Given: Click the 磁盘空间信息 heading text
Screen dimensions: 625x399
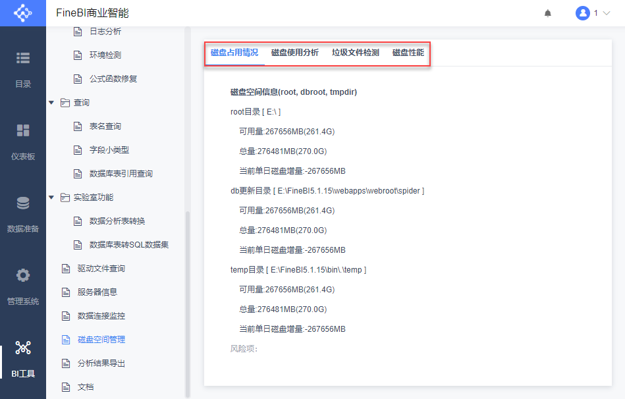Looking at the screenshot, I should pyautogui.click(x=294, y=92).
